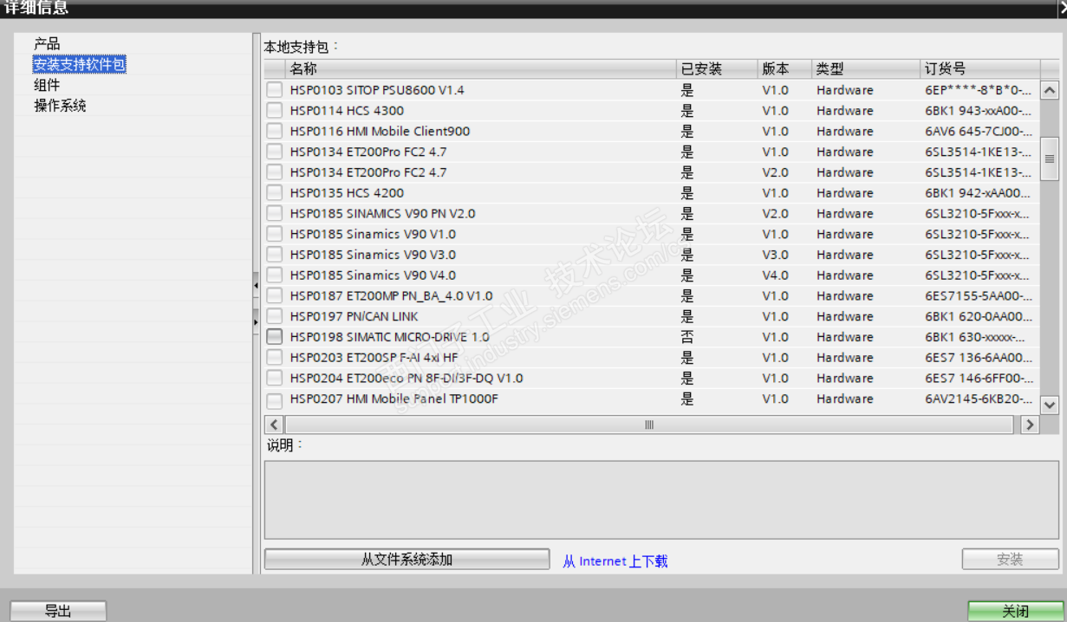Click vertical scrollbar up arrow
Screen dimensions: 1067x622
(1050, 90)
